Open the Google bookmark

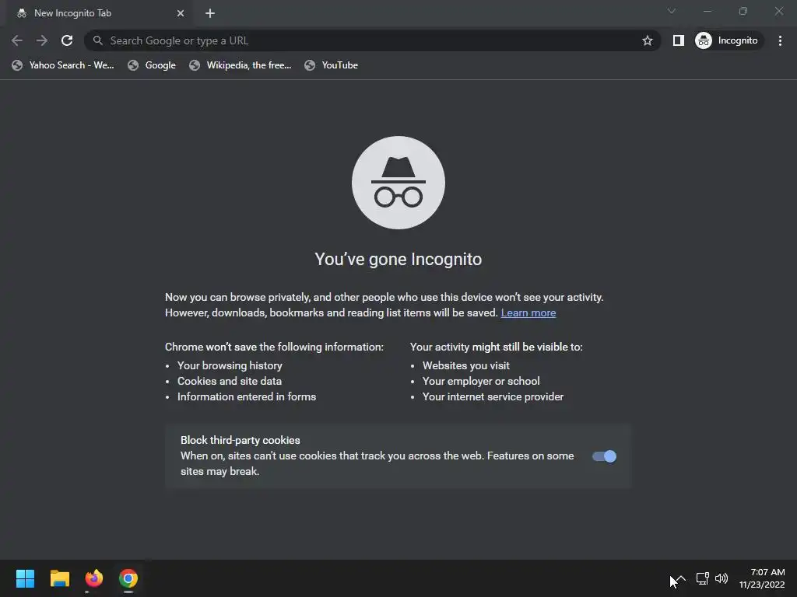(152, 65)
